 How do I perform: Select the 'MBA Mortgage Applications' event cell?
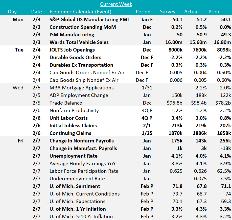(x=82, y=88)
